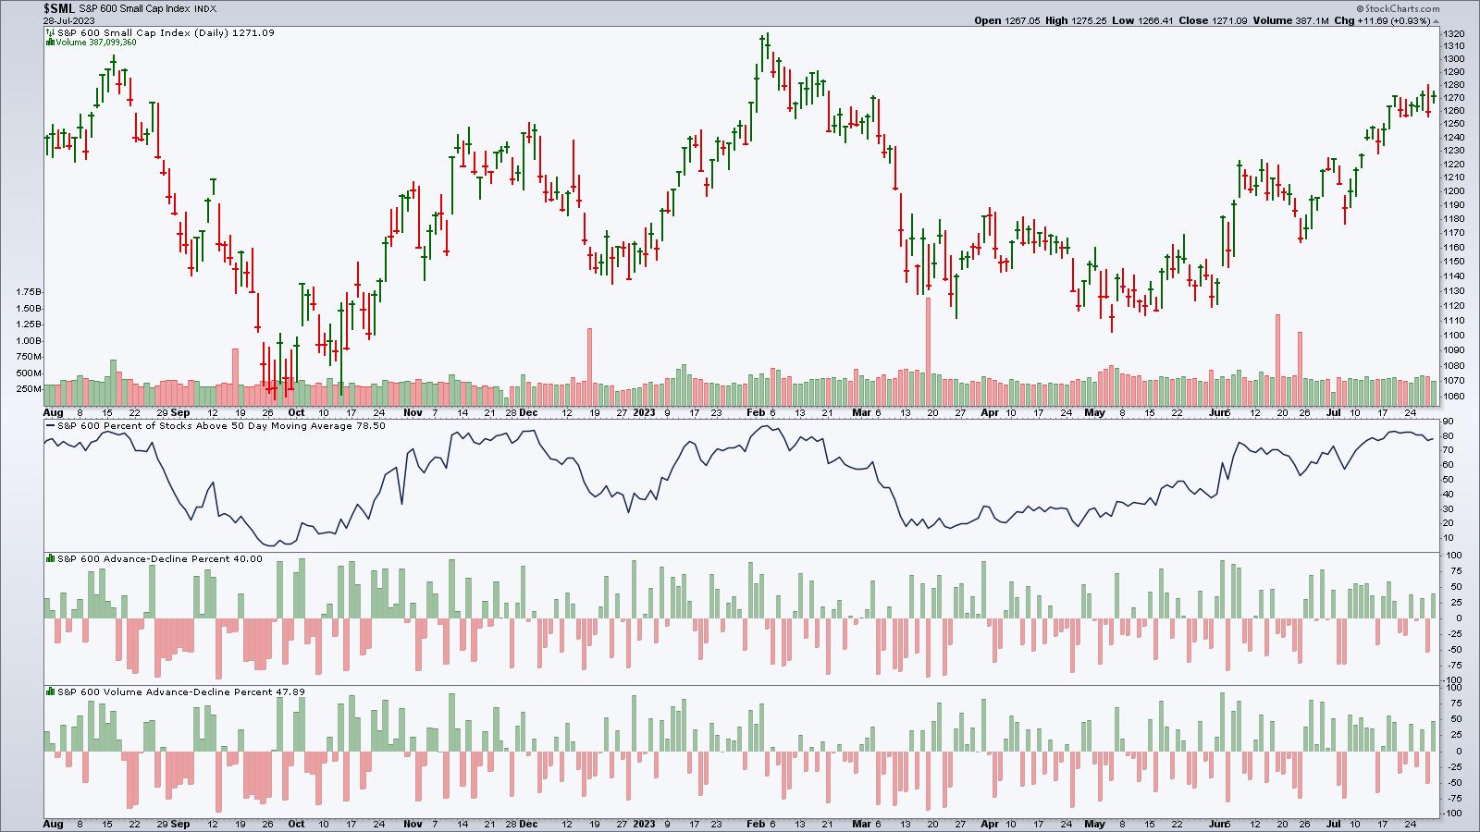The image size is (1480, 832).
Task: Click the volume legend icon beside Volume 387,099,360
Action: point(49,42)
